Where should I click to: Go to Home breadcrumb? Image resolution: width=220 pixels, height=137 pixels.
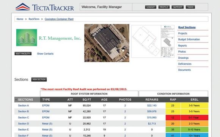[x=20, y=19]
